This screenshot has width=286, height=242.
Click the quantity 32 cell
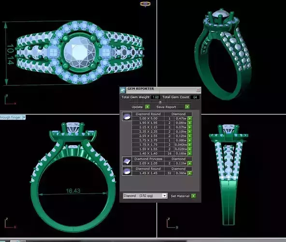point(169,173)
